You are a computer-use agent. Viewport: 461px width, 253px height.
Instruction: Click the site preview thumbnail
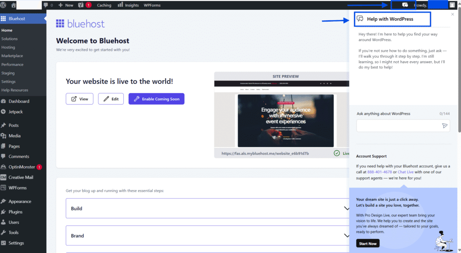point(282,114)
